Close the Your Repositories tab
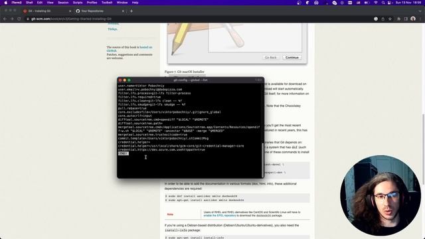 pos(123,11)
